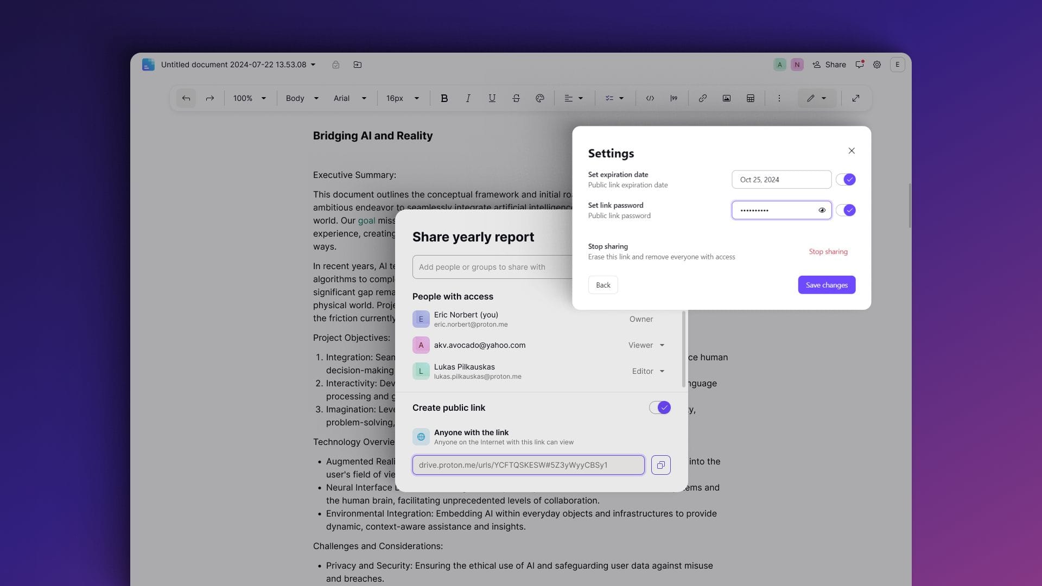Toggle bold formatting

[x=444, y=98]
